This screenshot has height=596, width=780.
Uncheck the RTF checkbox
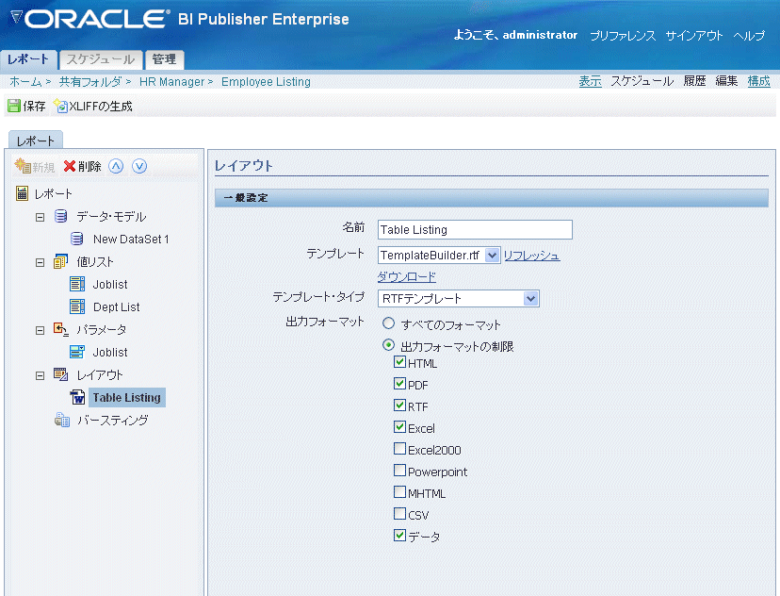(399, 406)
